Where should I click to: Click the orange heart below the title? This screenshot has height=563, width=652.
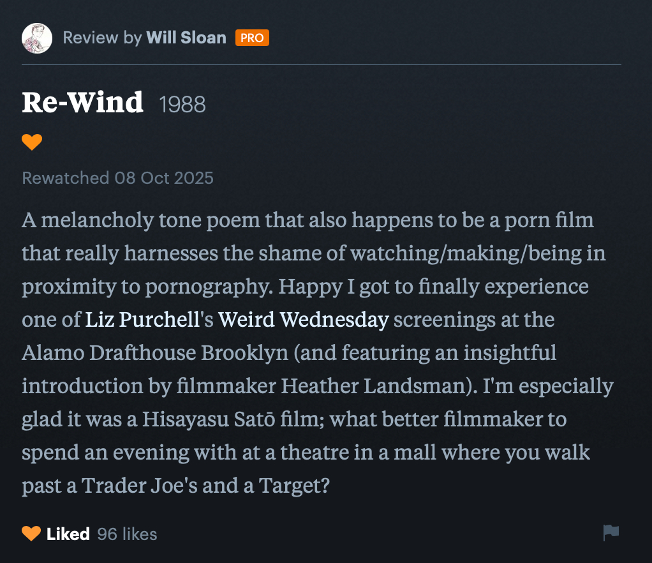point(32,142)
